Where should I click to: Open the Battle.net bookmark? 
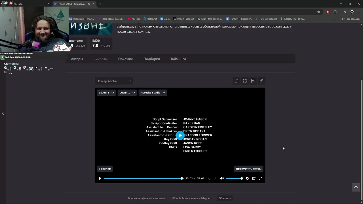tap(150, 19)
